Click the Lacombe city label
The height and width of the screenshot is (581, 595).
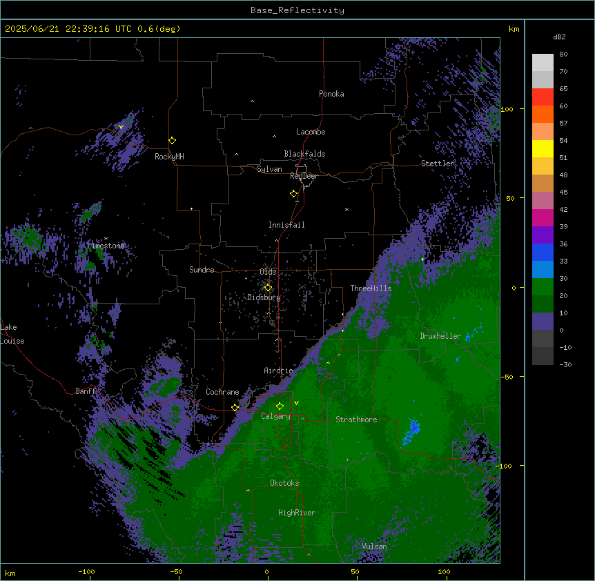tap(311, 132)
